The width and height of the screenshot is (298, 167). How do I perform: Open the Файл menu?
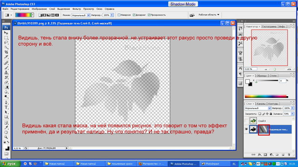5,9
